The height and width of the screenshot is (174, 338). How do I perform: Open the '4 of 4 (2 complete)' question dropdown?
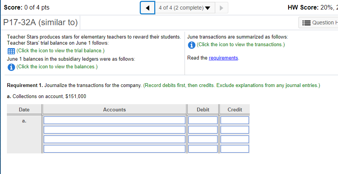click(185, 8)
